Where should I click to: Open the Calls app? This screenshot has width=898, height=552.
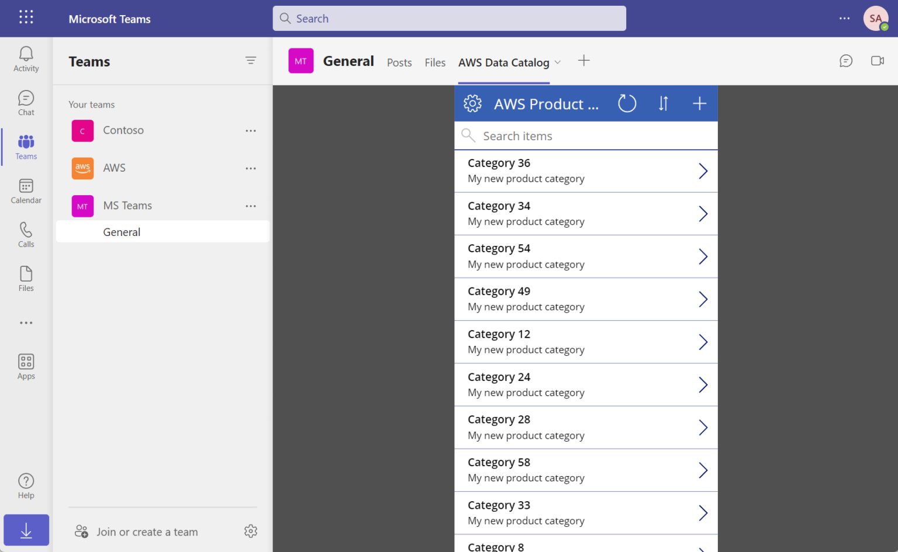pos(26,235)
